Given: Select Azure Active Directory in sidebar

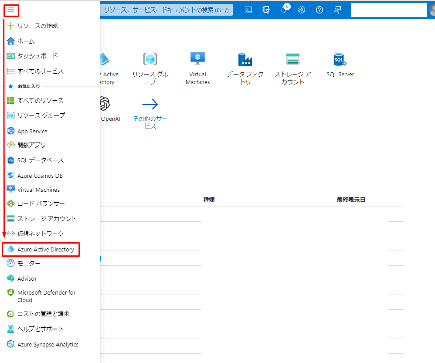Looking at the screenshot, I should tap(45, 249).
